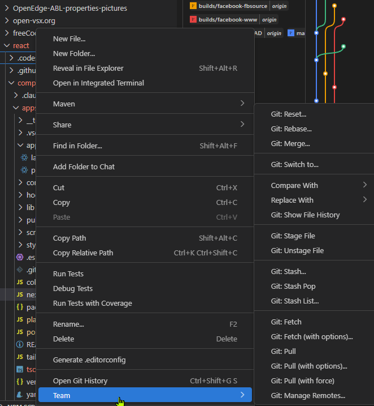Screen dimensions: 374x406
Task: Click the Compare With chevron arrow
Action: (365, 185)
